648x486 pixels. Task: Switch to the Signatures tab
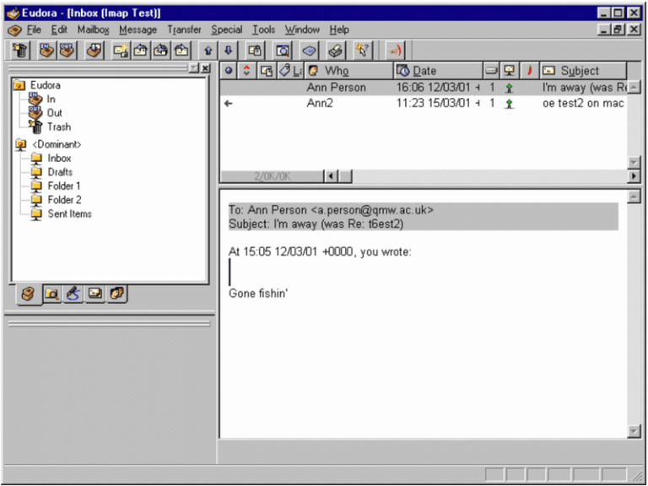(x=73, y=294)
